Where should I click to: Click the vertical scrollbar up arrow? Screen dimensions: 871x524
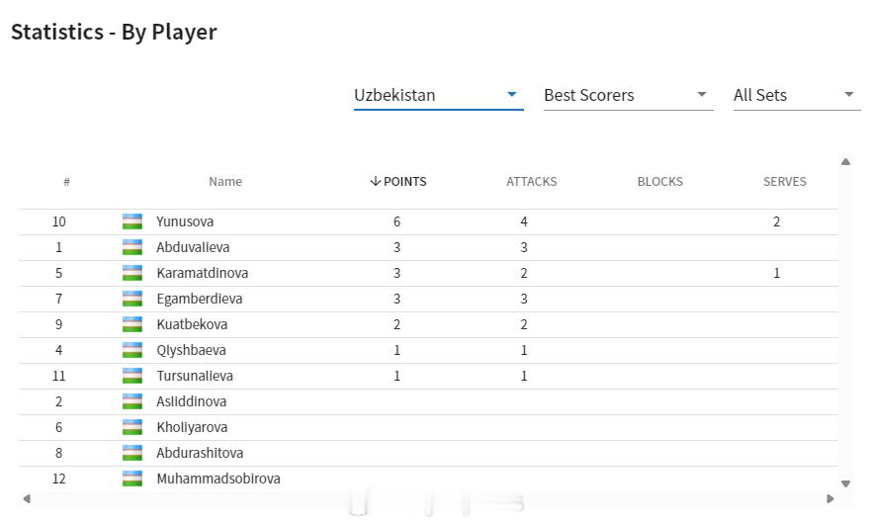pos(845,162)
